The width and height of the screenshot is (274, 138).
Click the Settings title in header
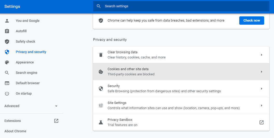tap(12, 6)
